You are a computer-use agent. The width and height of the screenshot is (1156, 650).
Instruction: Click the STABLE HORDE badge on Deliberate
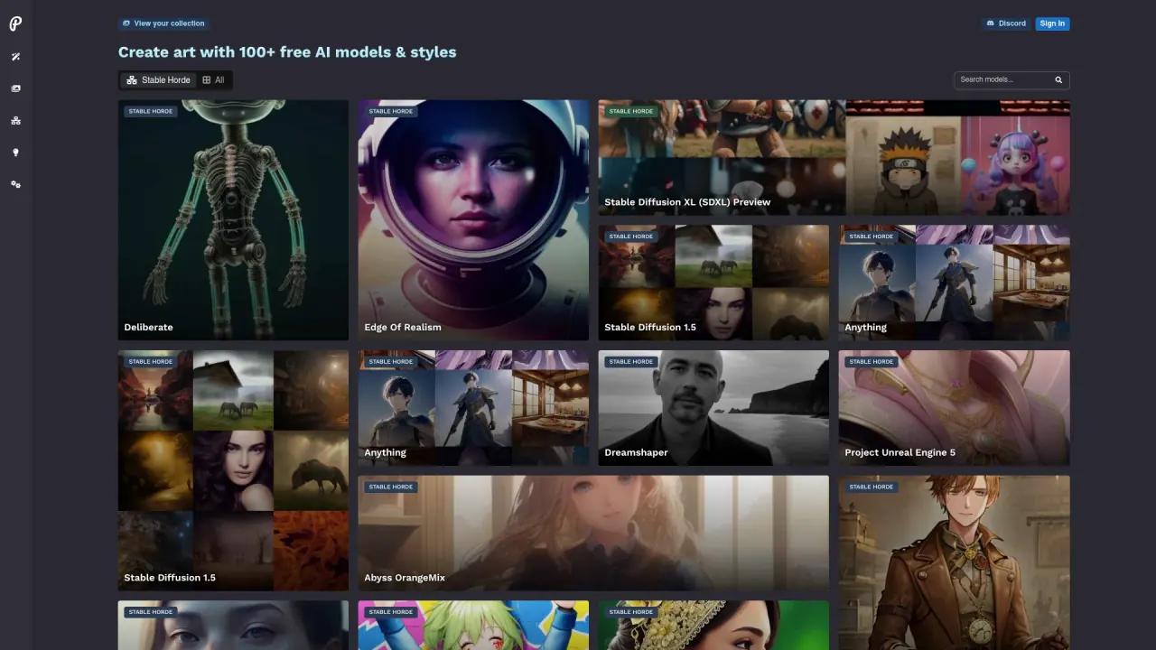[151, 112]
